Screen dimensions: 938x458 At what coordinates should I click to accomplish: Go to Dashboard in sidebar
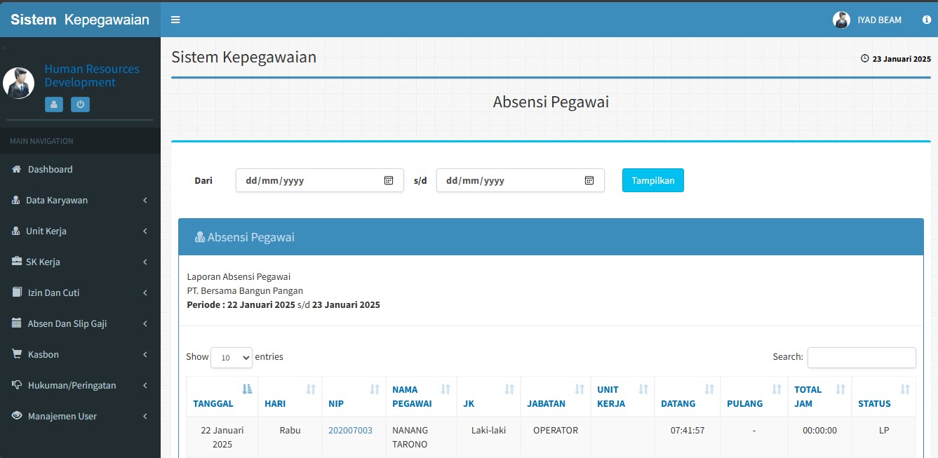point(50,170)
